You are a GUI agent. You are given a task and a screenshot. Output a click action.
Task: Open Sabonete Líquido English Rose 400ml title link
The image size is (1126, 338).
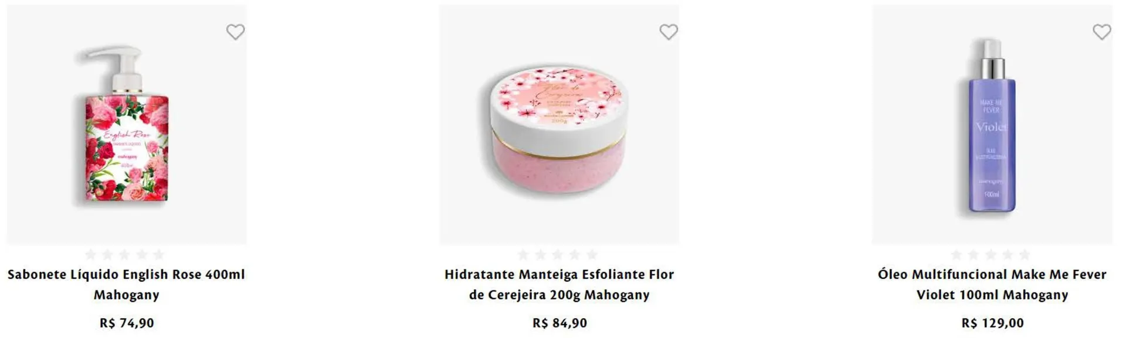127,284
